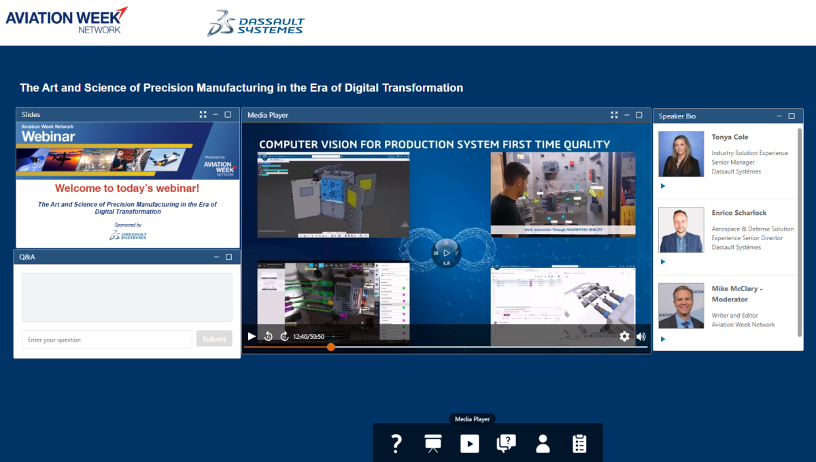Click the 'Enter your question' input field

point(107,340)
